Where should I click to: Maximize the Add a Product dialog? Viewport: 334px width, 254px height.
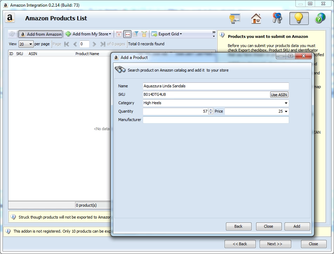(x=290, y=56)
